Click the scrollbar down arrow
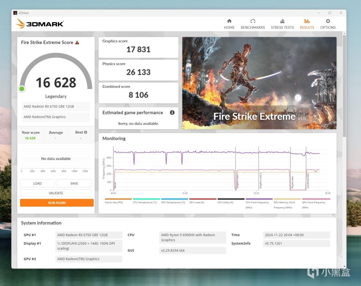Image resolution: width=361 pixels, height=286 pixels. [344, 266]
